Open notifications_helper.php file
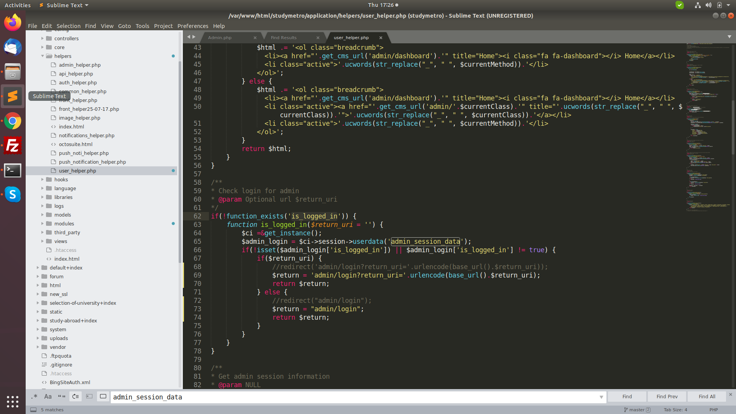The image size is (736, 414). (x=87, y=135)
